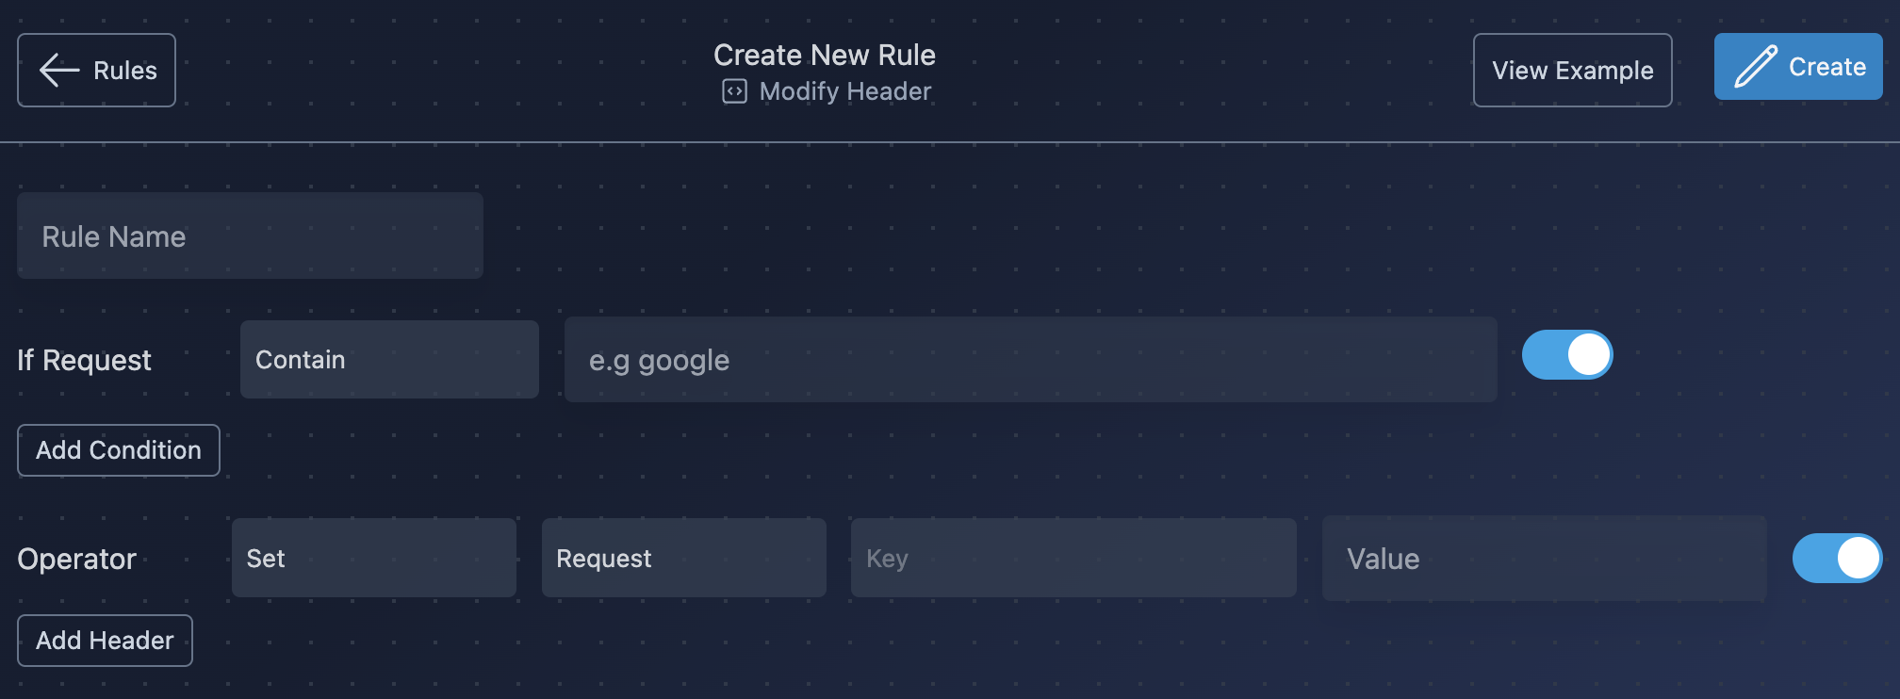Image resolution: width=1900 pixels, height=699 pixels.
Task: Add another condition with Add Condition
Action: 119,450
